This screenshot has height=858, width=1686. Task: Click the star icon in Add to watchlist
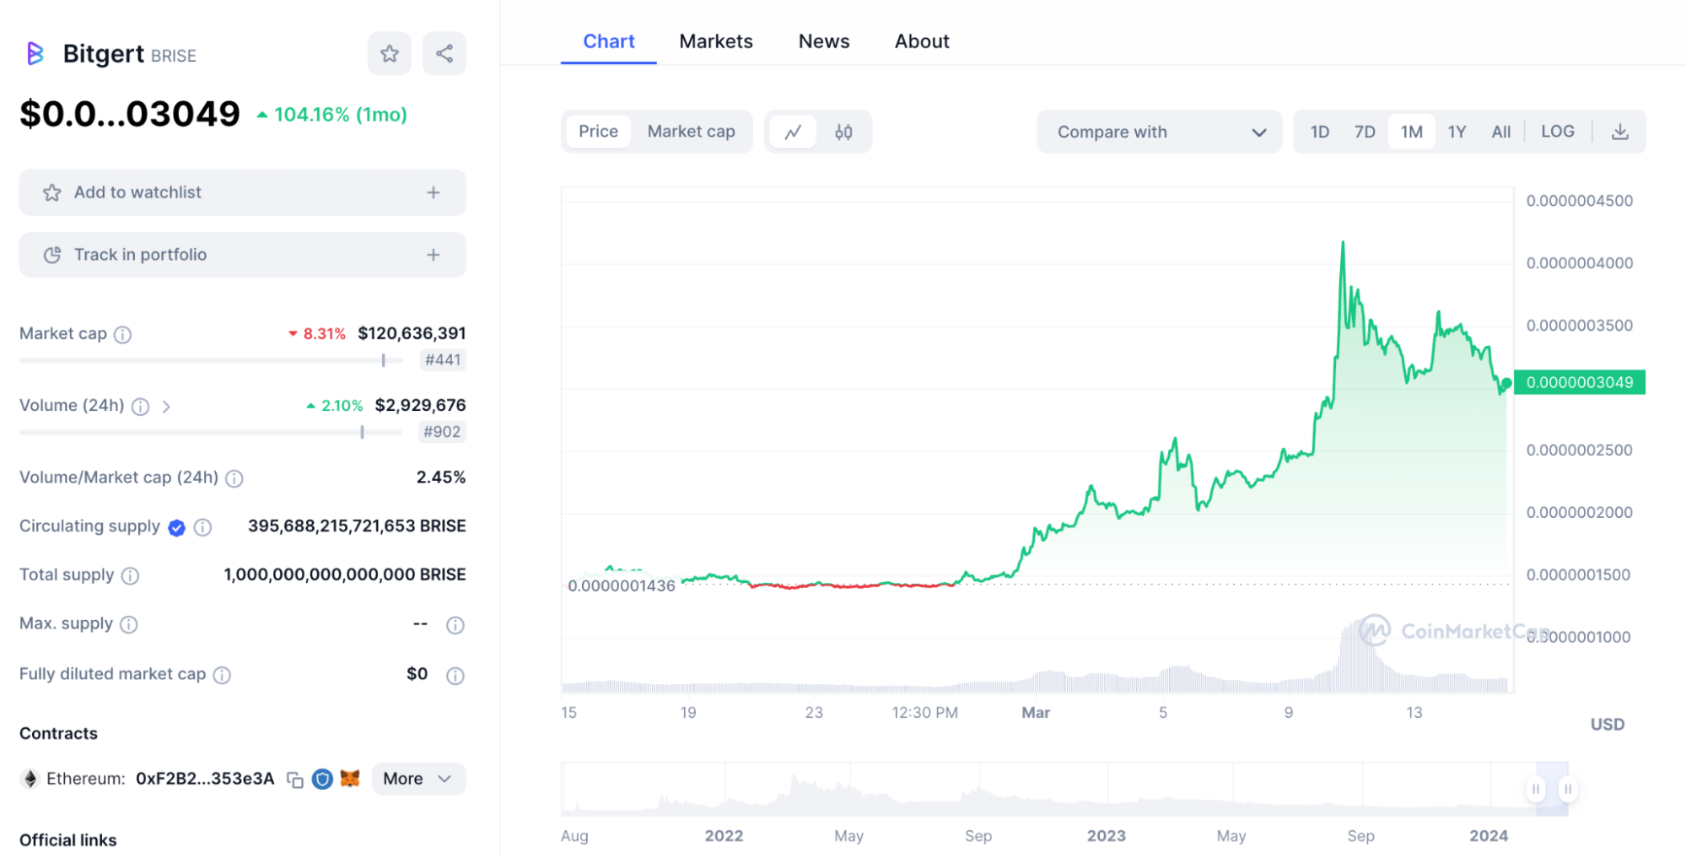pos(52,192)
